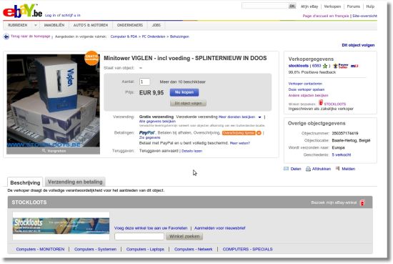
Task: Click 'Aanmelden voor nieuwsbrief' link
Action: click(220, 228)
